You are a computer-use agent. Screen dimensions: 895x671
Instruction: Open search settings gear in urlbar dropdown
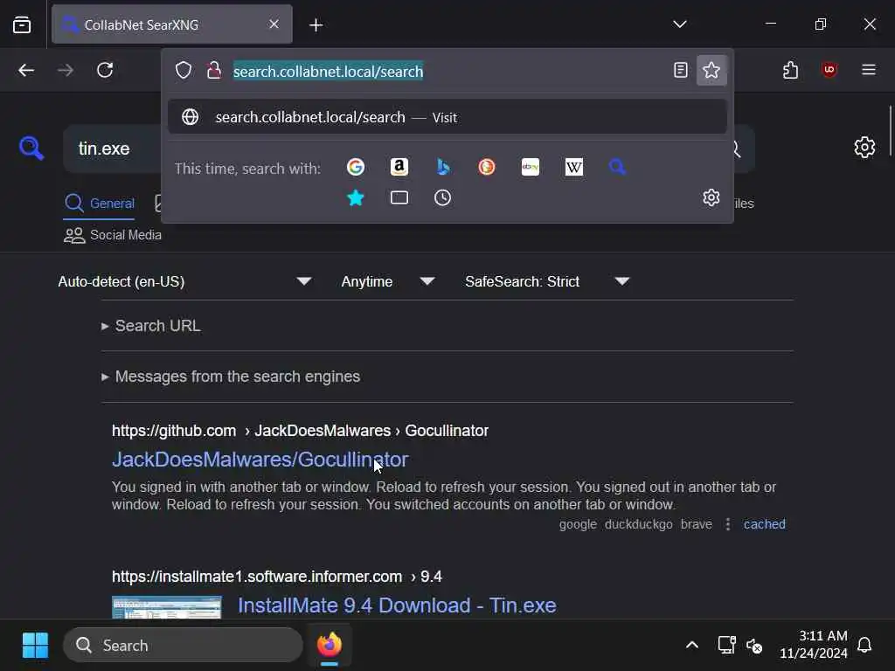[x=711, y=197]
